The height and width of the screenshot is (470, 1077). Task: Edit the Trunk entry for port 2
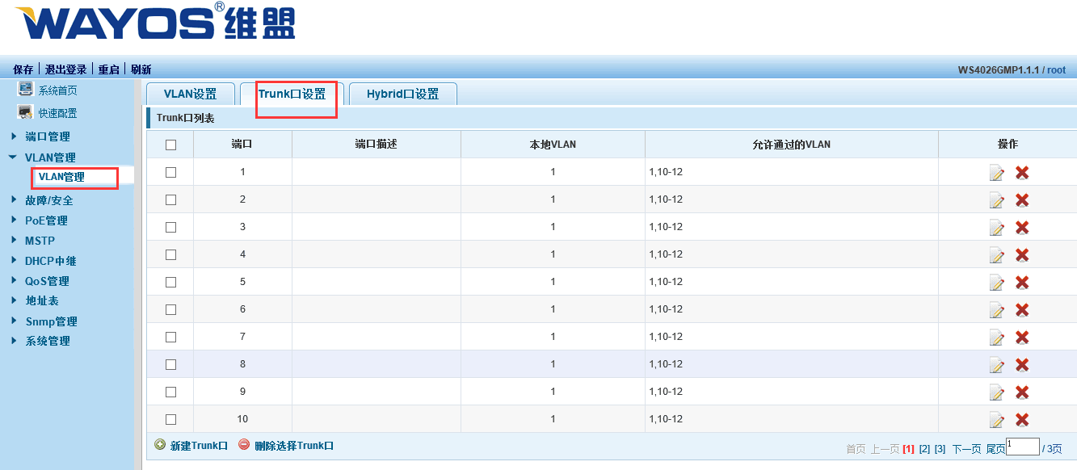(997, 200)
